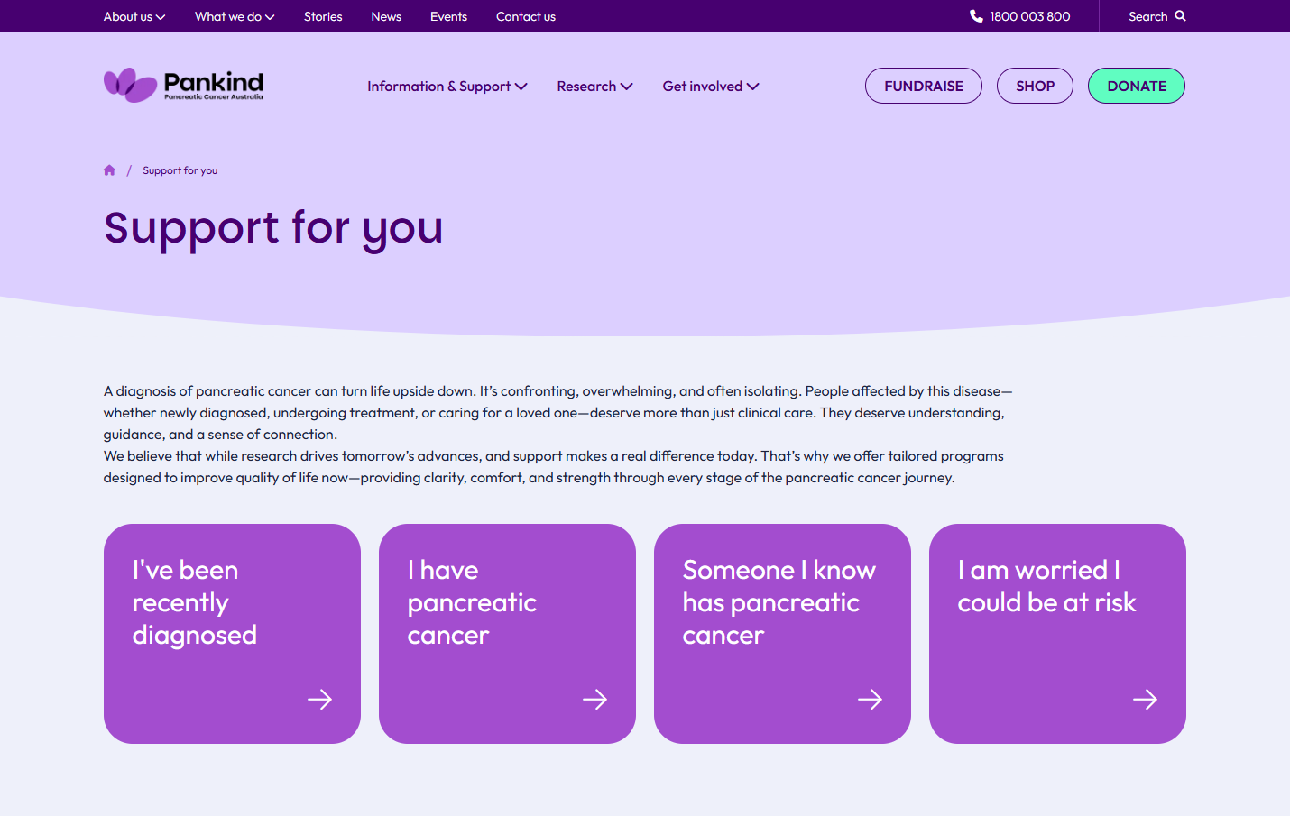Screen dimensions: 1290x816
Task: Click the home breadcrumb icon
Action: [109, 170]
